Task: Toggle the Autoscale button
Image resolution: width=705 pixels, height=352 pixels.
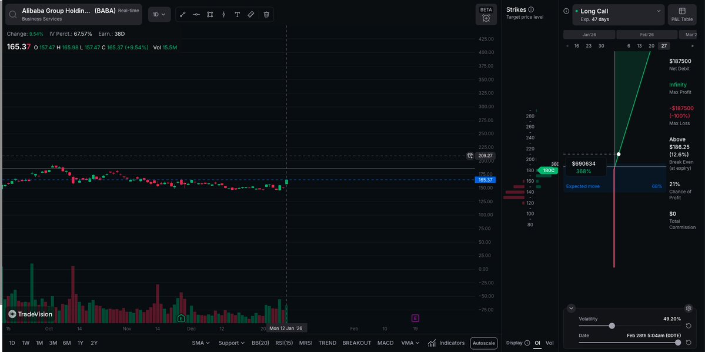Action: coord(484,343)
